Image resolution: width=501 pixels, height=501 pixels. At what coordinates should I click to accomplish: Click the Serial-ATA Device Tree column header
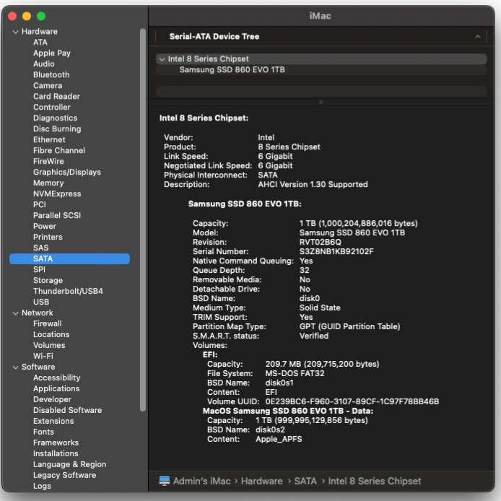tap(321, 36)
